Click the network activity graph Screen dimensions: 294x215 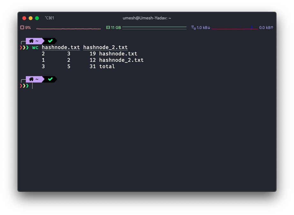coord(234,28)
